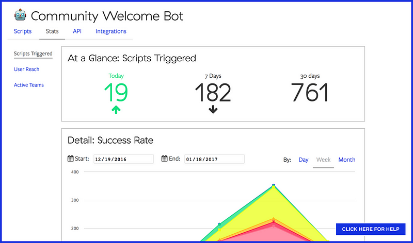
Task: Click the chart peak data point
Action: pyautogui.click(x=274, y=185)
